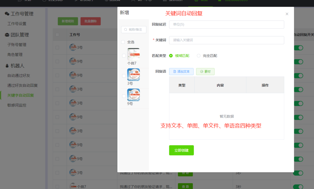
Task: Go to 角色管理 in the sidebar
Action: (x=15, y=54)
